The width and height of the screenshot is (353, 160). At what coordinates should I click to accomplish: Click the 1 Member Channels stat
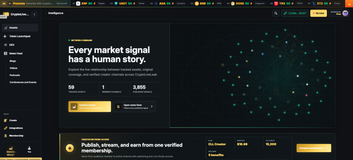[114, 89]
